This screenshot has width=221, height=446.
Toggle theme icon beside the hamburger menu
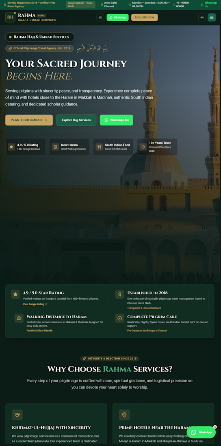point(202,17)
